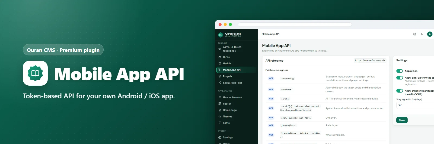This screenshot has height=144, width=434.
Task: Click the 'Public — no sign-in' section label
Action: click(276, 70)
